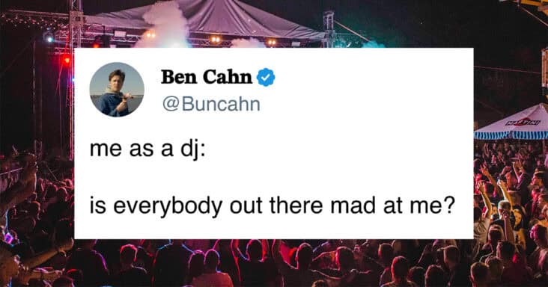The height and width of the screenshot is (287, 548).
Task: Click the string lights along the top left
Action: point(35,19)
